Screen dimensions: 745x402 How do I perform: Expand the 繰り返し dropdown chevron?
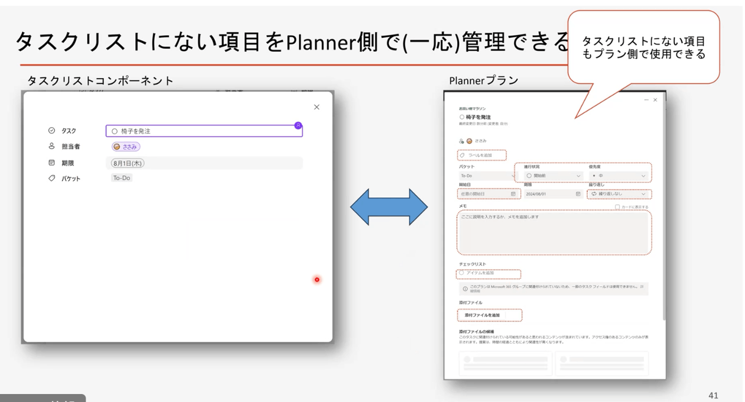(x=643, y=194)
